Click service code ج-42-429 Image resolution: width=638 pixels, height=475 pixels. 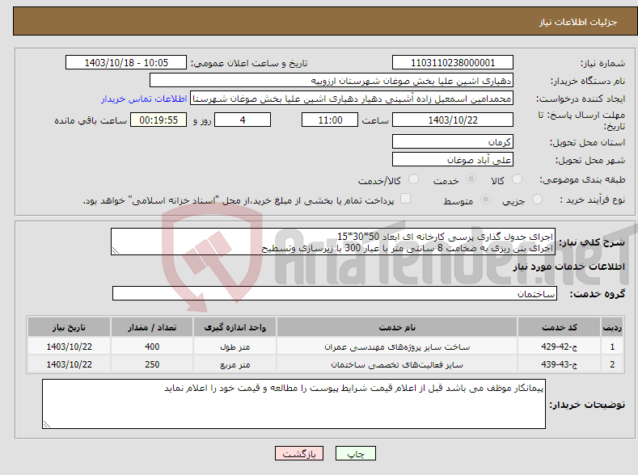tap(559, 347)
